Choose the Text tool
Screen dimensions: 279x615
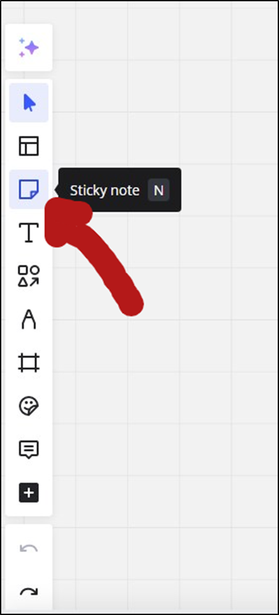pos(29,233)
